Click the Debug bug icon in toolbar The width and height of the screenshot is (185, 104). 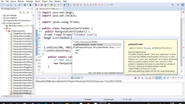(19, 5)
